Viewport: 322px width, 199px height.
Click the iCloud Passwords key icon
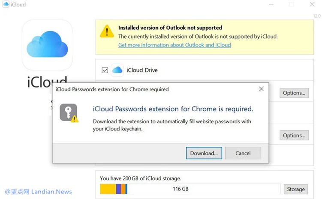click(x=69, y=113)
